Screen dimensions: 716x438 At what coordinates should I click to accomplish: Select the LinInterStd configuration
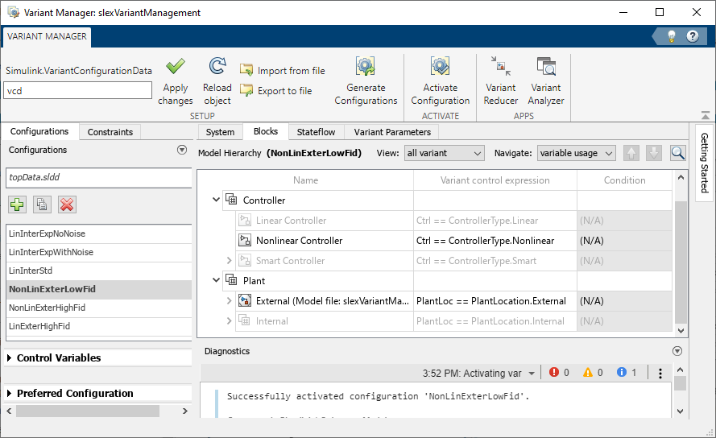pyautogui.click(x=98, y=271)
